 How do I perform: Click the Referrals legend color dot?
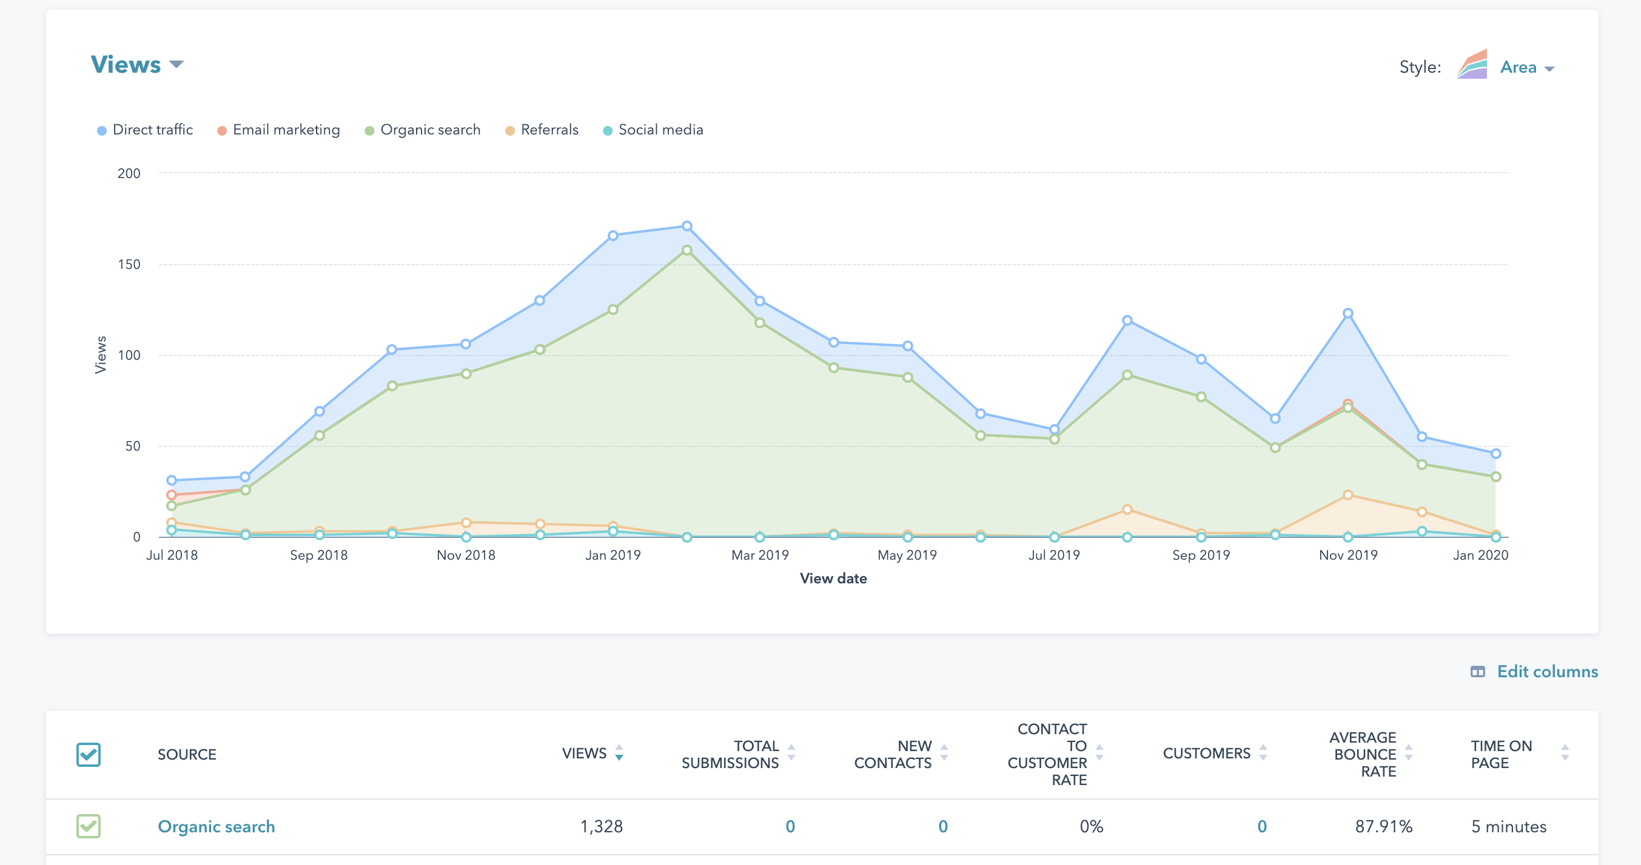click(x=509, y=130)
